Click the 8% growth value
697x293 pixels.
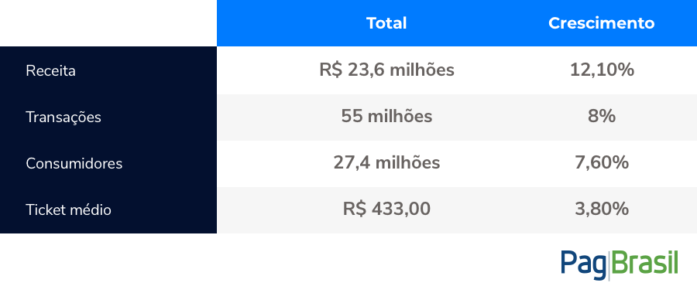pos(602,116)
